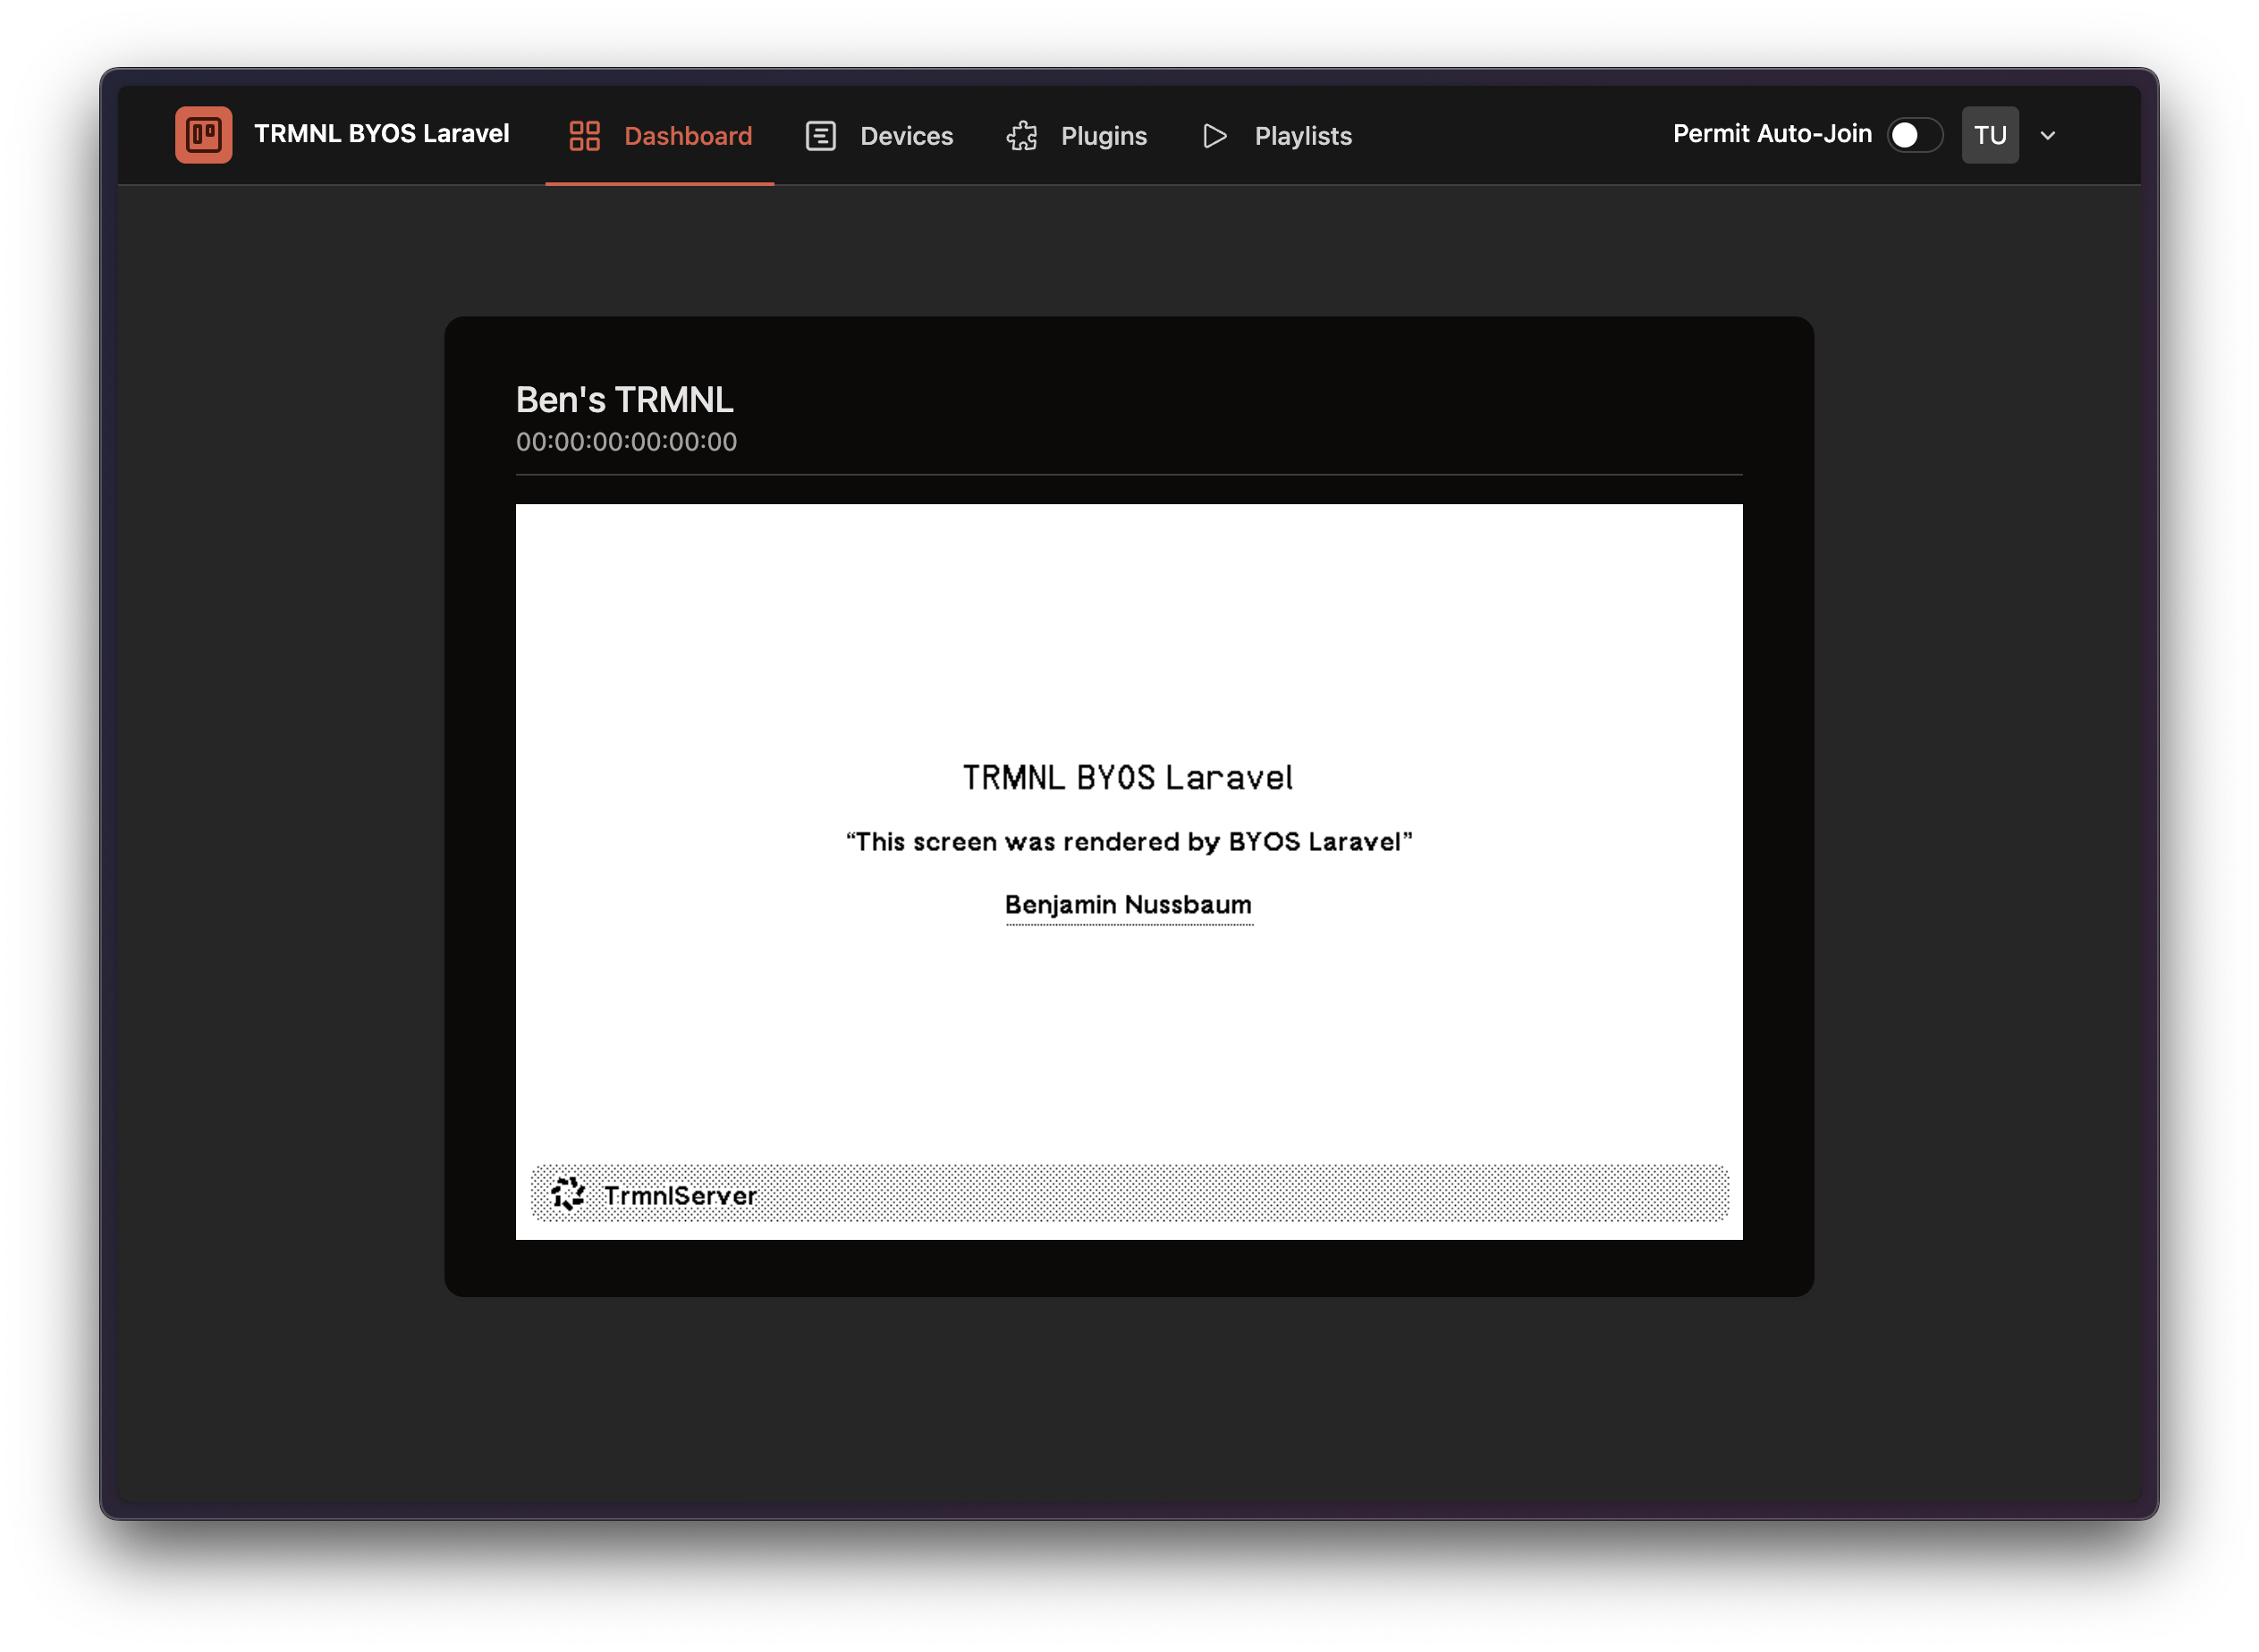2259x1652 pixels.
Task: Click the Benjamin Nussbaum link on the rendered screen
Action: pos(1129,904)
